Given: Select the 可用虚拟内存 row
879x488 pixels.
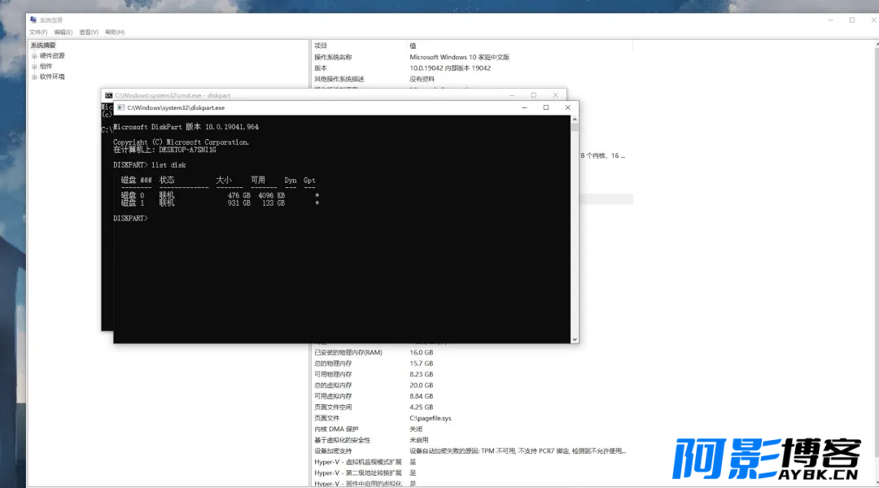Looking at the screenshot, I should coord(472,396).
